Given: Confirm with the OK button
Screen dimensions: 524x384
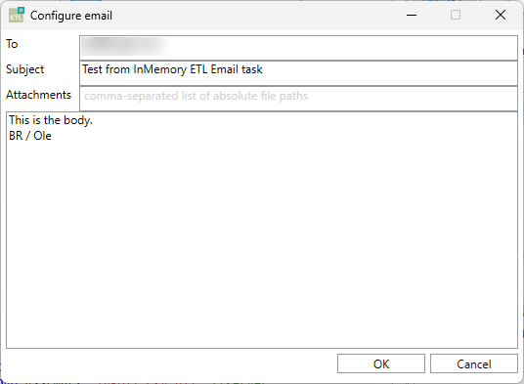Looking at the screenshot, I should coord(381,363).
